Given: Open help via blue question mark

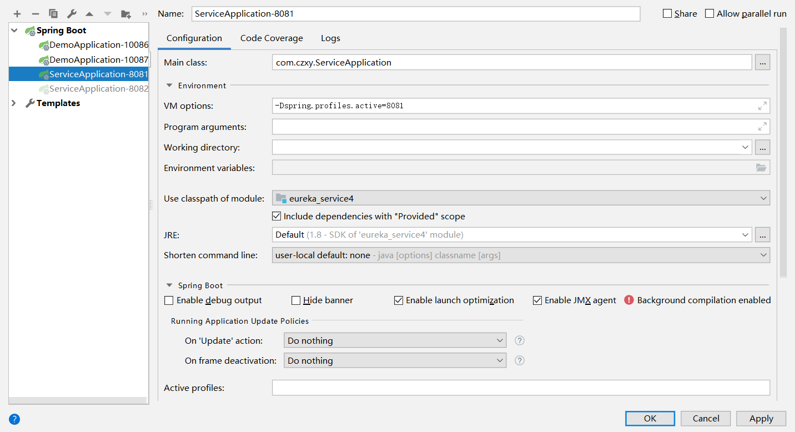Looking at the screenshot, I should coord(14,419).
